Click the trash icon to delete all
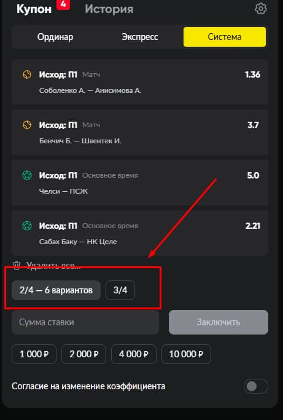 pos(17,266)
